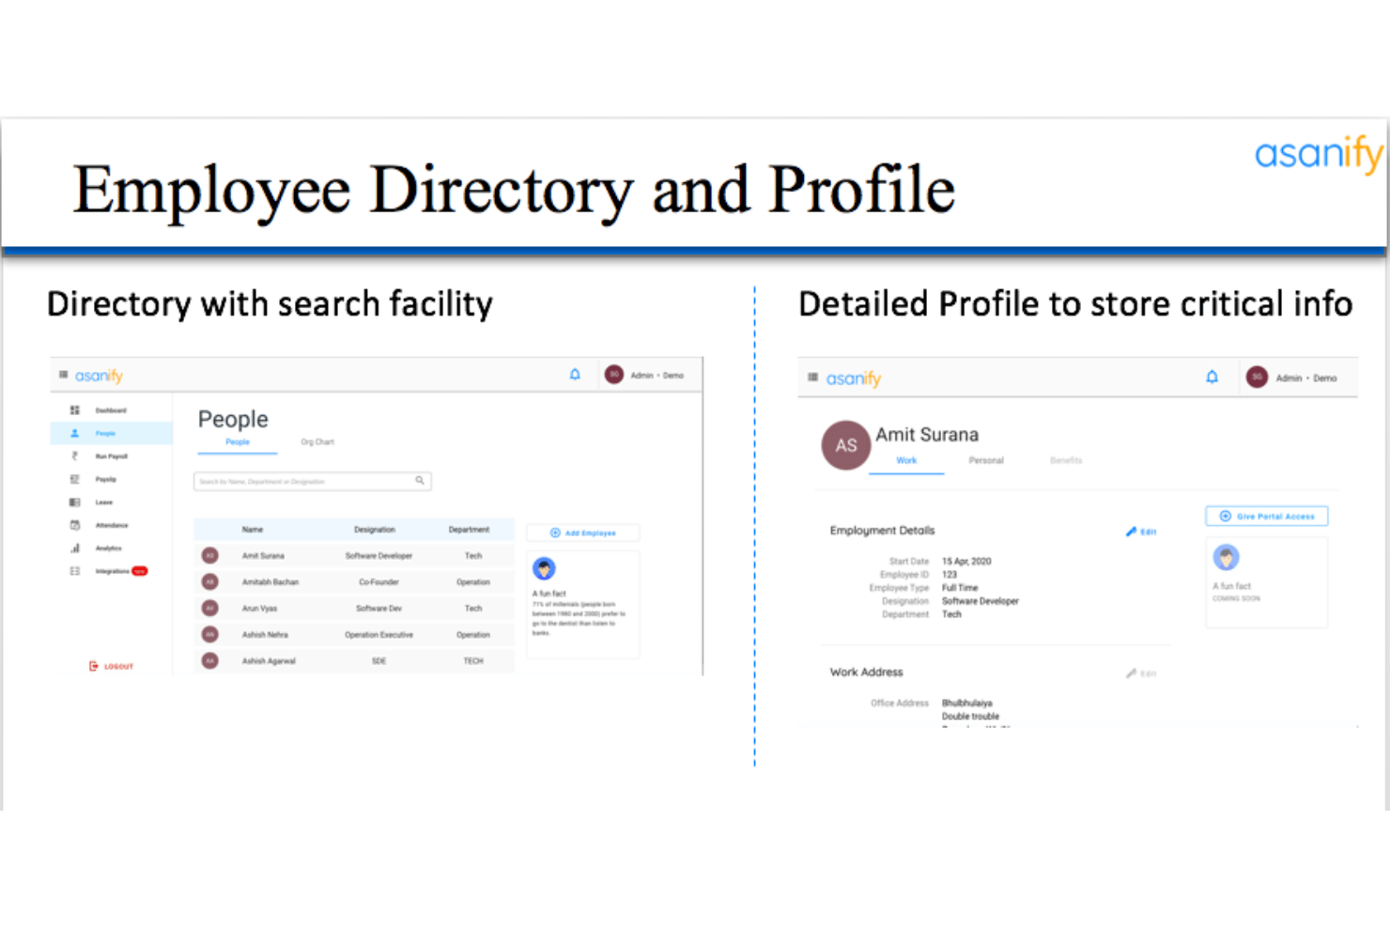Click the asanify logo in the directory header
This screenshot has width=1390, height=927.
click(99, 376)
